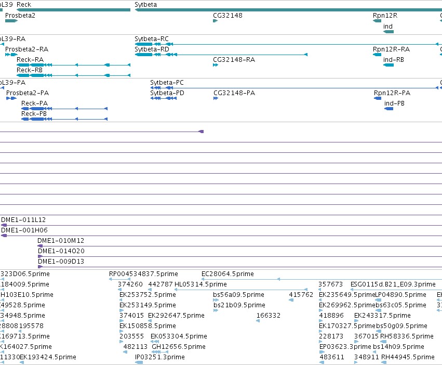
Task: Open EST EK292647.5prime
Action: coord(150,321)
